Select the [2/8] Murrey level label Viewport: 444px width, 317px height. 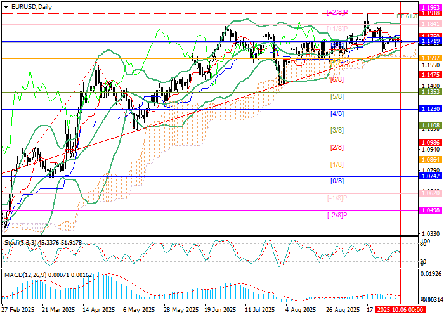pyautogui.click(x=337, y=147)
